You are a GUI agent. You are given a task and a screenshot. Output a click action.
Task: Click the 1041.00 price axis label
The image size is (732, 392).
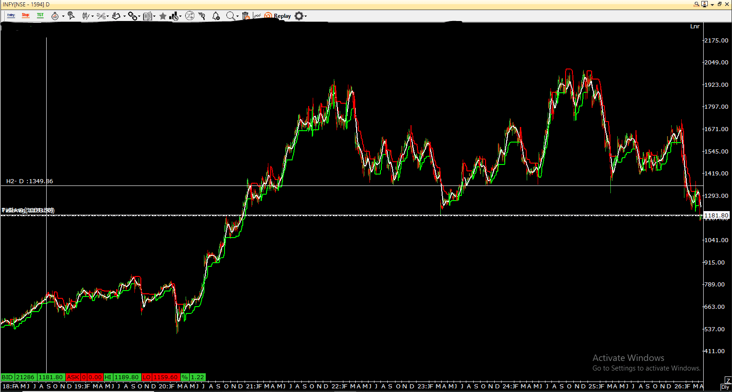pyautogui.click(x=716, y=240)
